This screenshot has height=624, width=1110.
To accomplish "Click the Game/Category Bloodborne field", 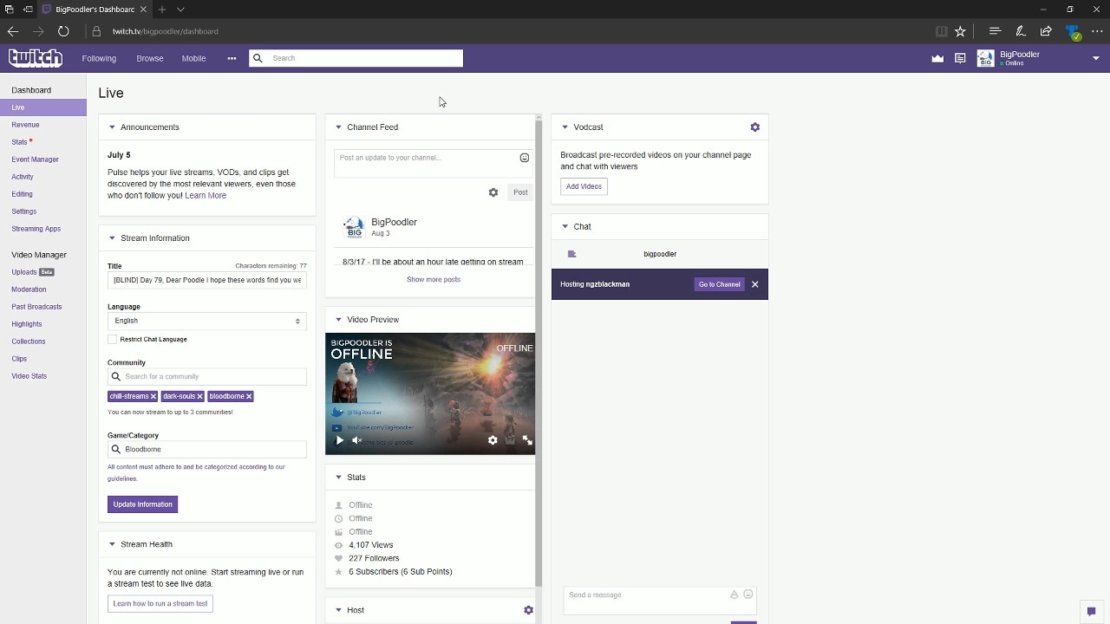I will pos(206,449).
